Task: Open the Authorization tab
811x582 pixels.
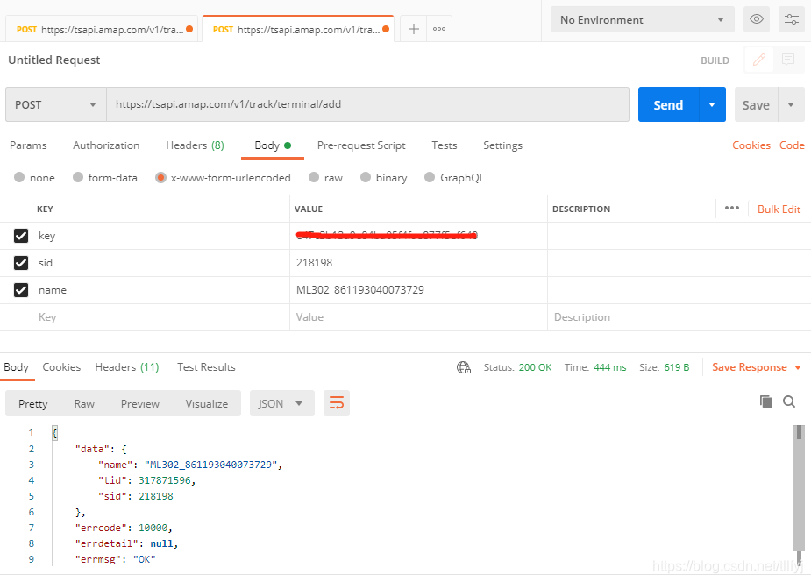Action: click(x=106, y=145)
